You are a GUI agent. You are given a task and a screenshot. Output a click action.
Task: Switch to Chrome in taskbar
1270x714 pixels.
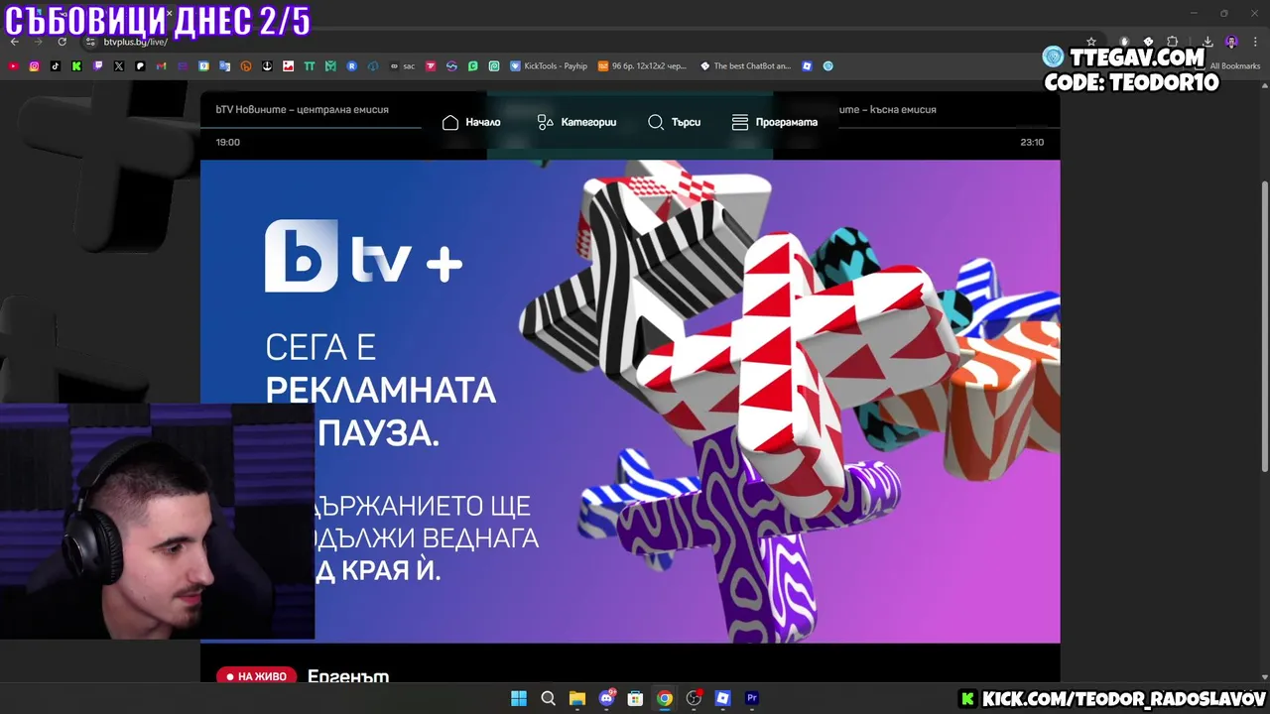(x=665, y=698)
